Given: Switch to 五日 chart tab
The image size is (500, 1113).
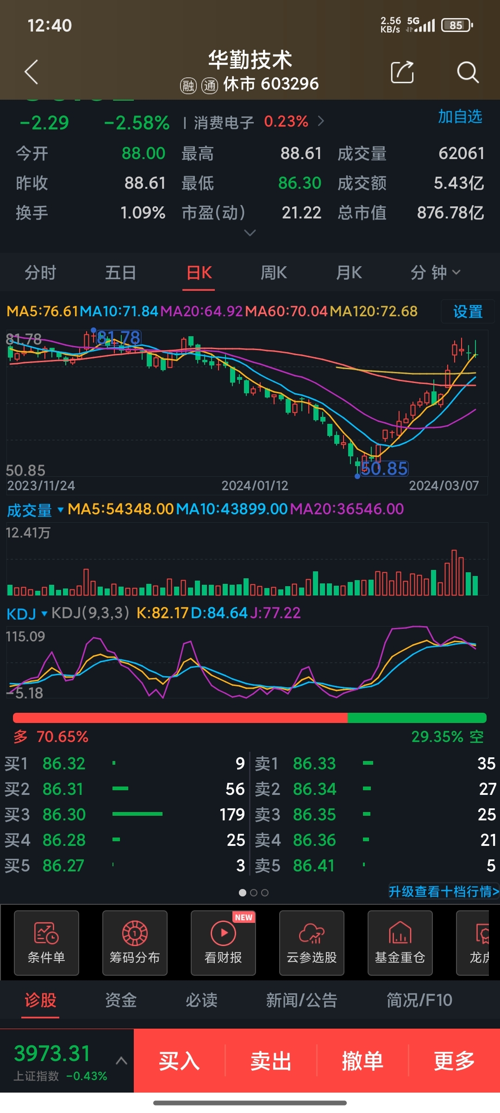Looking at the screenshot, I should coord(120,273).
